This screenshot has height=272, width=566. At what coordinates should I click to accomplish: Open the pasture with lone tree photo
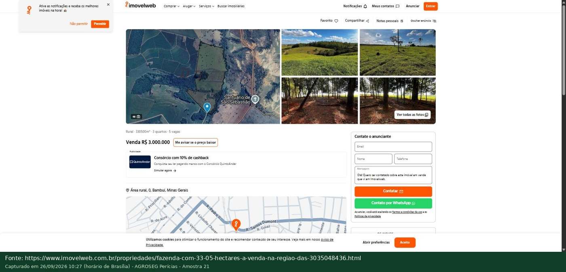[398, 52]
